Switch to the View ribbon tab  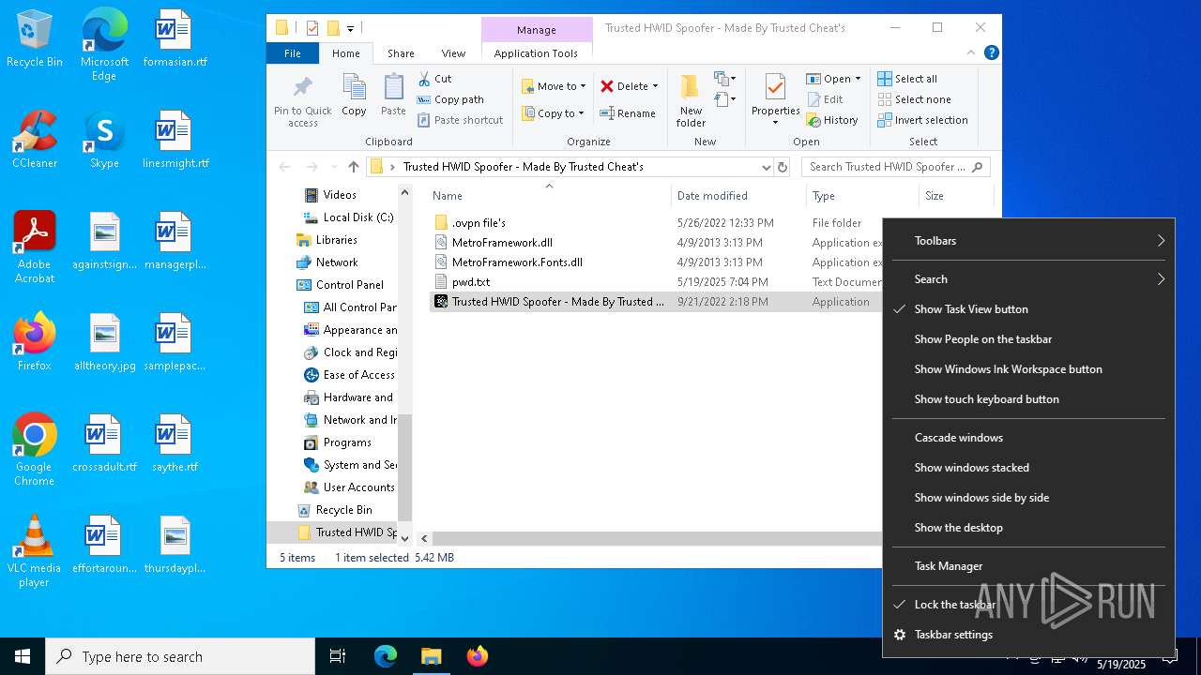pyautogui.click(x=453, y=53)
